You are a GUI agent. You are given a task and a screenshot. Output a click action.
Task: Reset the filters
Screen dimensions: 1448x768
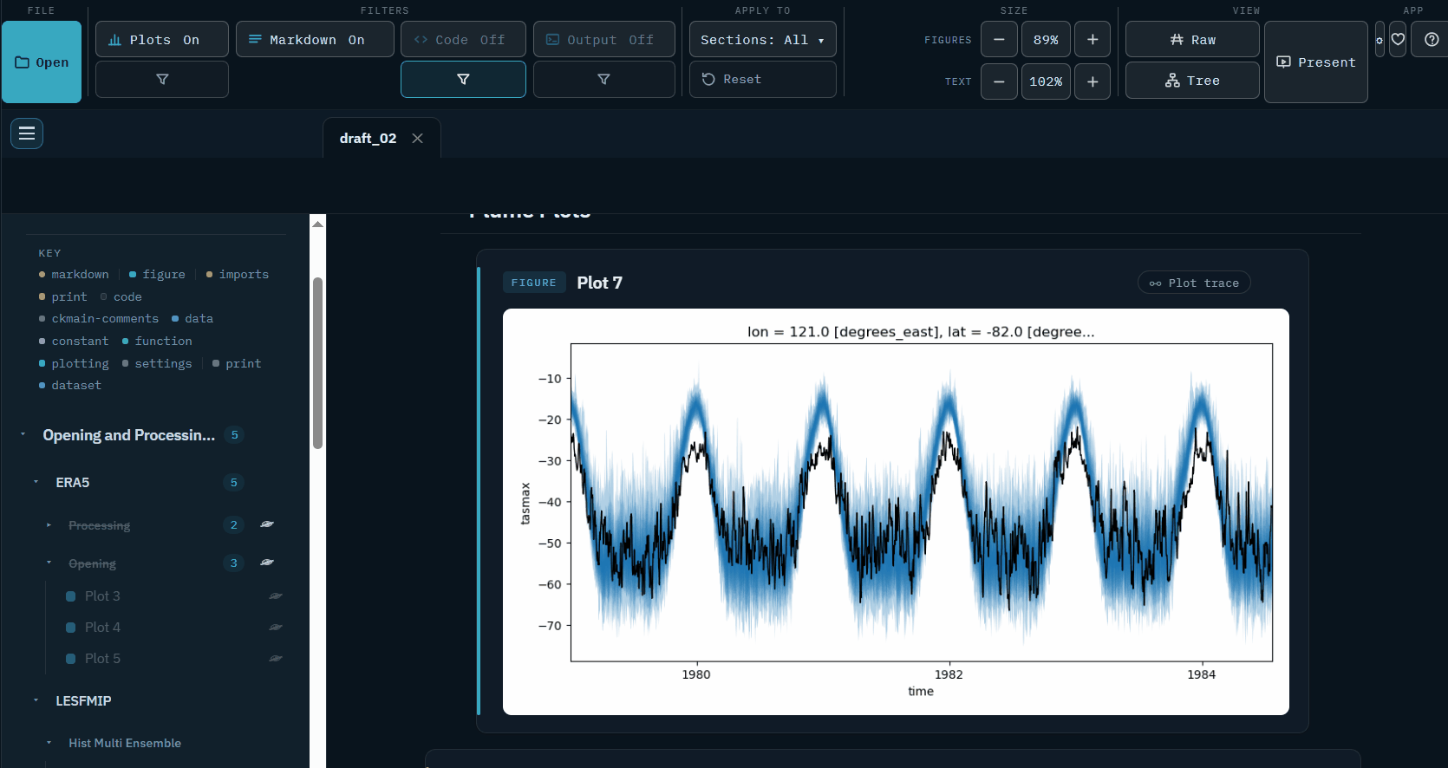(763, 80)
